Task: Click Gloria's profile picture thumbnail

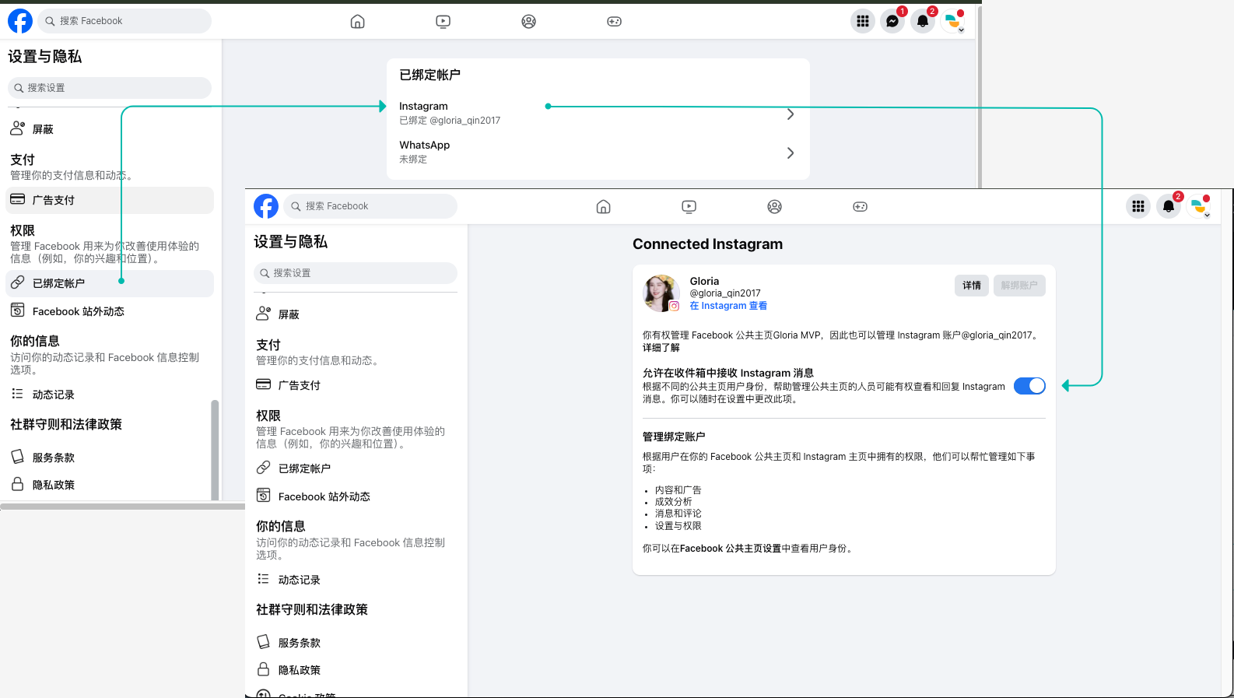Action: (x=661, y=293)
